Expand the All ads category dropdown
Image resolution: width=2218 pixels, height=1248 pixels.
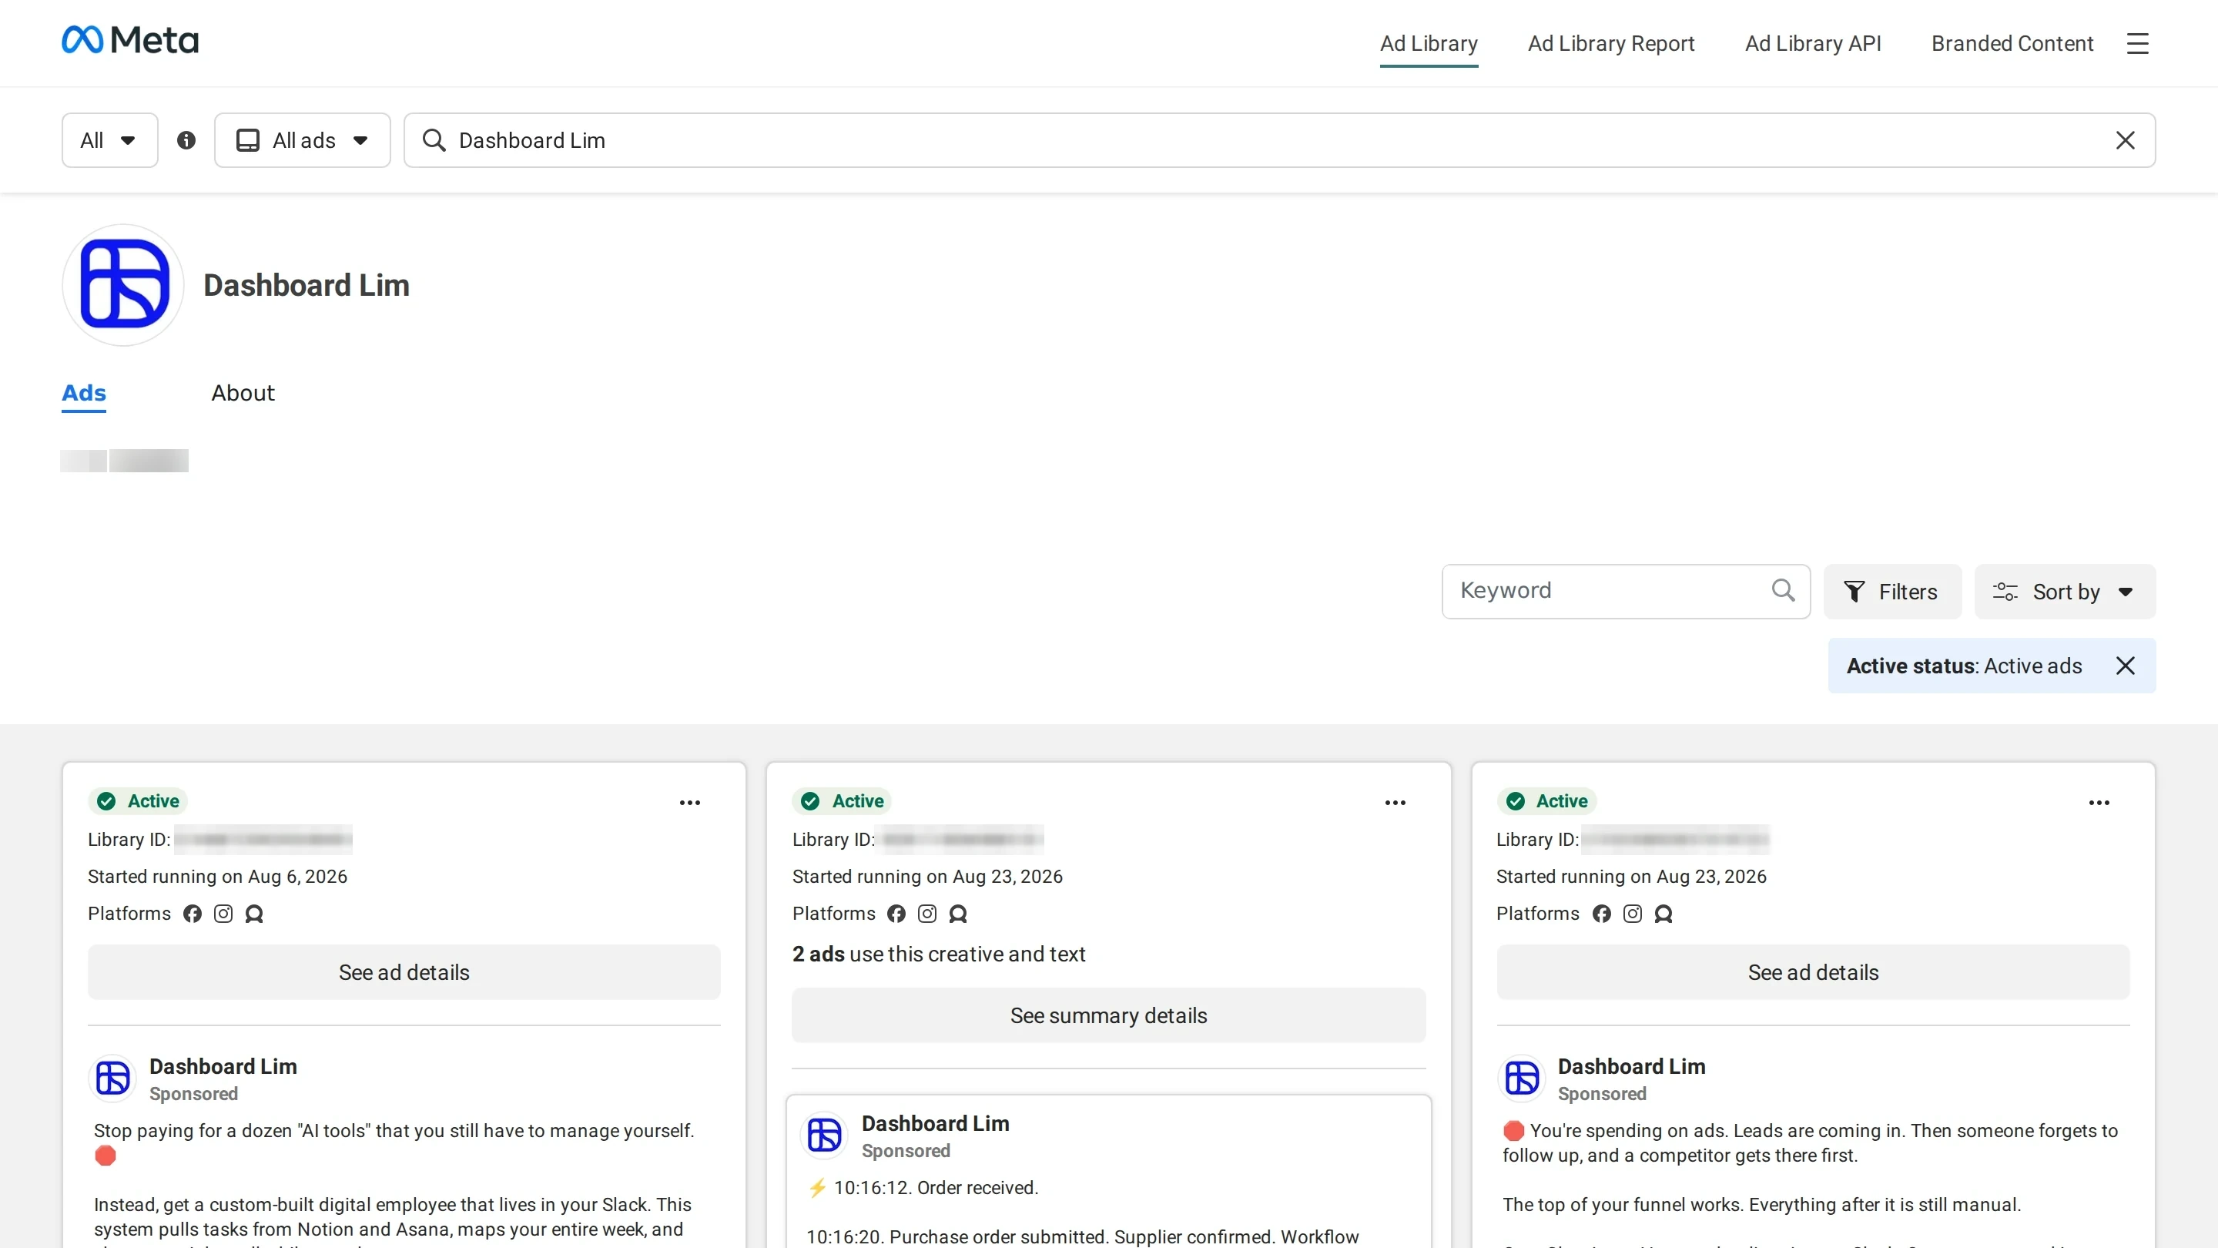(302, 140)
